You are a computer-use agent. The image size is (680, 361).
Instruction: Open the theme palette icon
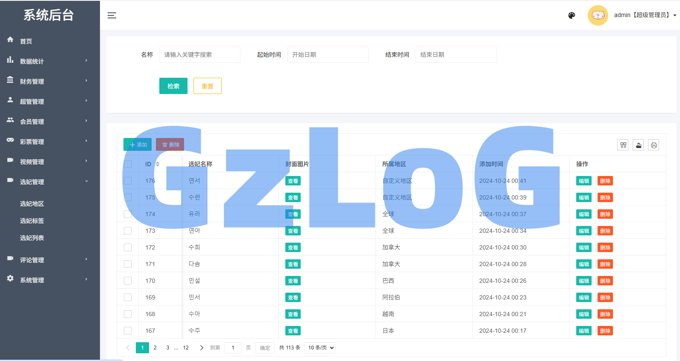(572, 15)
